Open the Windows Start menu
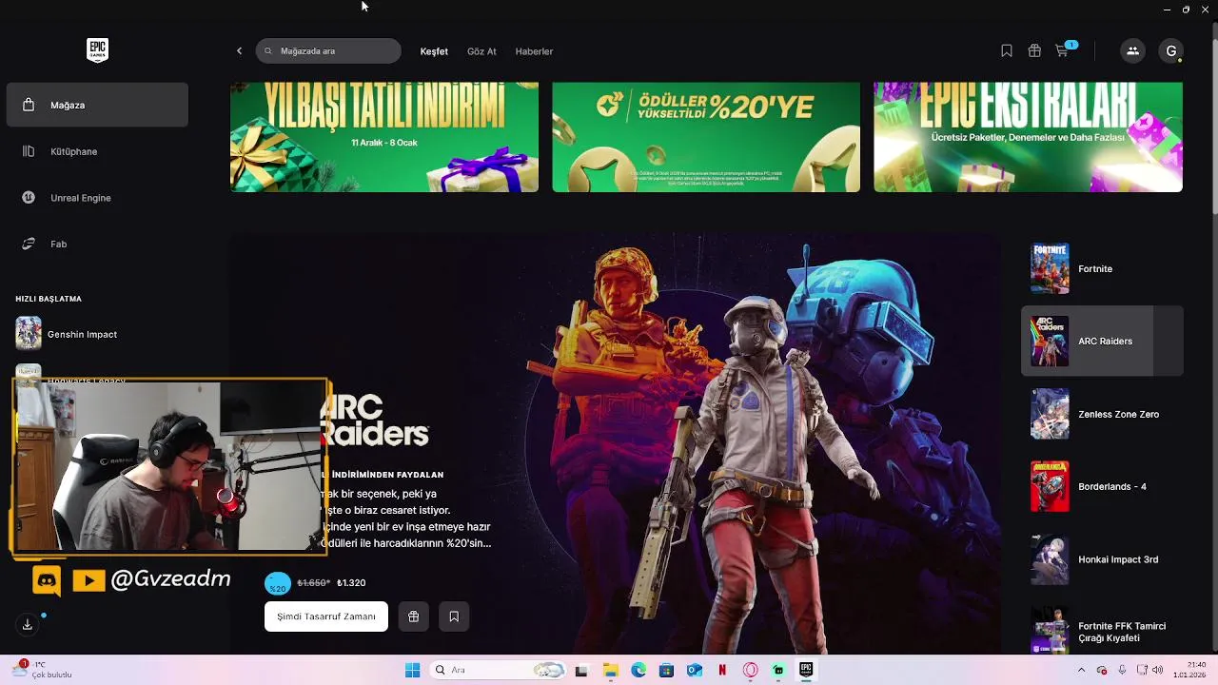The image size is (1218, 685). point(412,670)
